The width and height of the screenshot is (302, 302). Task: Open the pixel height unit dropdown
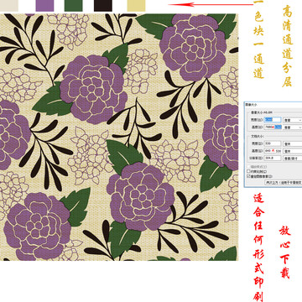tap(293, 128)
